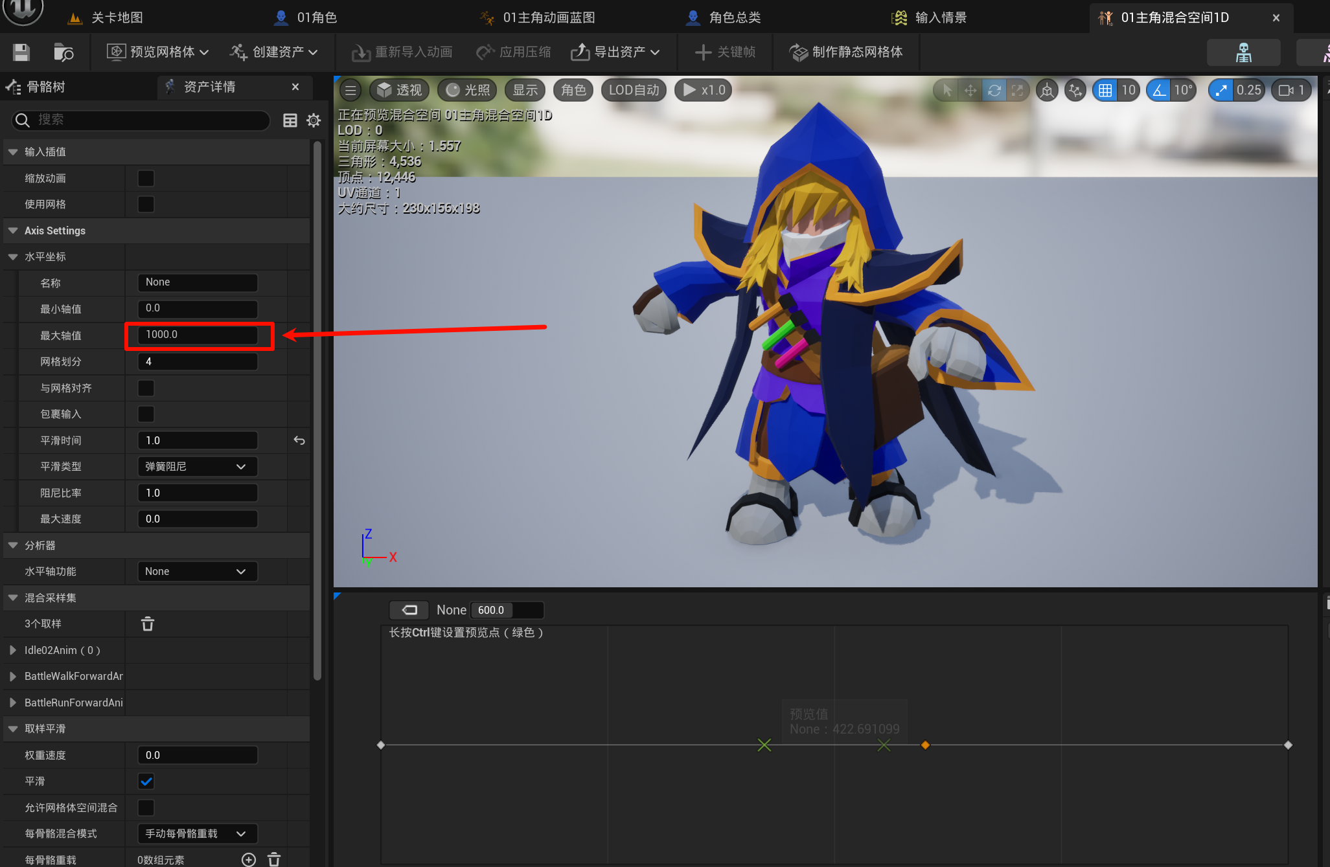Open the 每骨骼混合模式 dropdown
The height and width of the screenshot is (867, 1330).
point(197,833)
